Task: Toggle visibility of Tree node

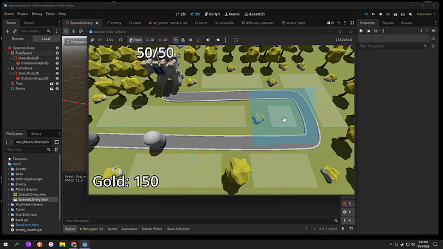Action: 57,83
